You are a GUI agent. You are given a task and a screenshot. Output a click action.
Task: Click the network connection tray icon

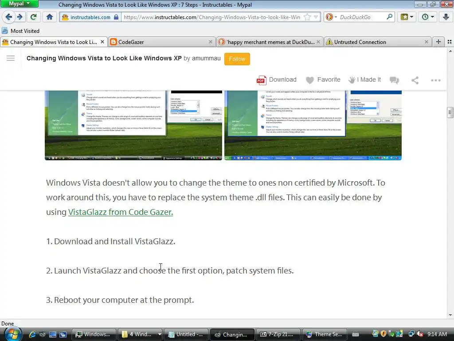click(411, 334)
